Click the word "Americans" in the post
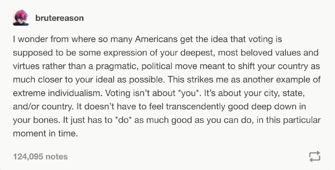Image resolution: width=335 pixels, height=170 pixels. [x=156, y=39]
